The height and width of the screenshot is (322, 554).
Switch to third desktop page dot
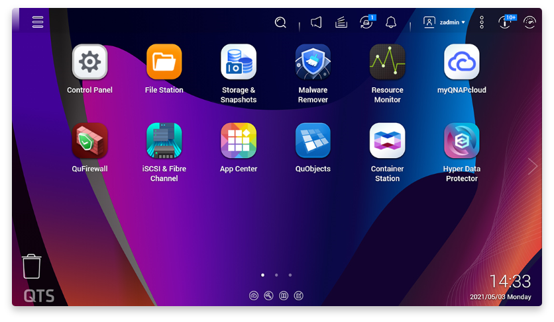[x=290, y=275]
